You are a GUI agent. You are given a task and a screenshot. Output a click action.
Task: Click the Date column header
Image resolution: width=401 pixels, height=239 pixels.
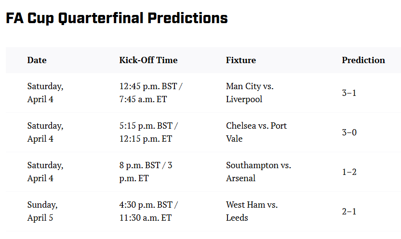click(37, 60)
